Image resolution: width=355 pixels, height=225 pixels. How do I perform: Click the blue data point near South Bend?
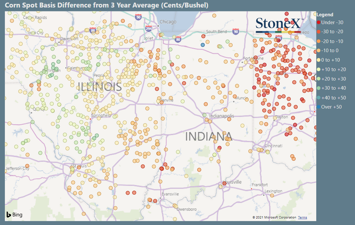(203, 45)
